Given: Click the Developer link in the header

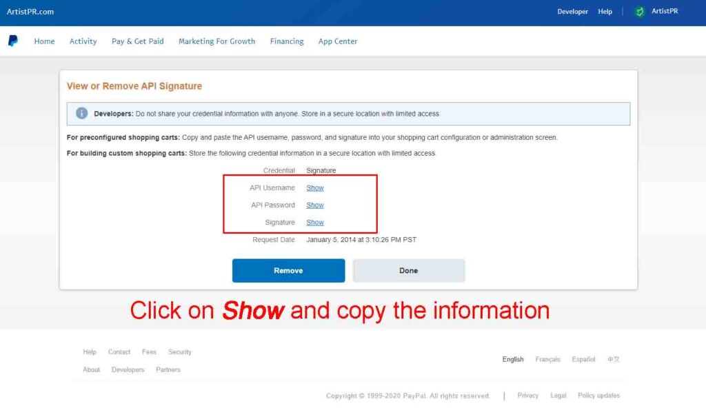Looking at the screenshot, I should [x=573, y=11].
